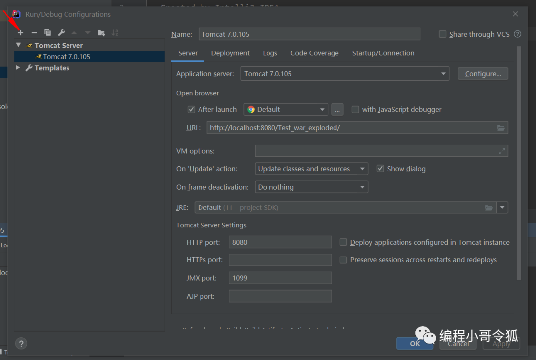The height and width of the screenshot is (360, 536).
Task: Click the HTTP port field
Action: point(280,242)
